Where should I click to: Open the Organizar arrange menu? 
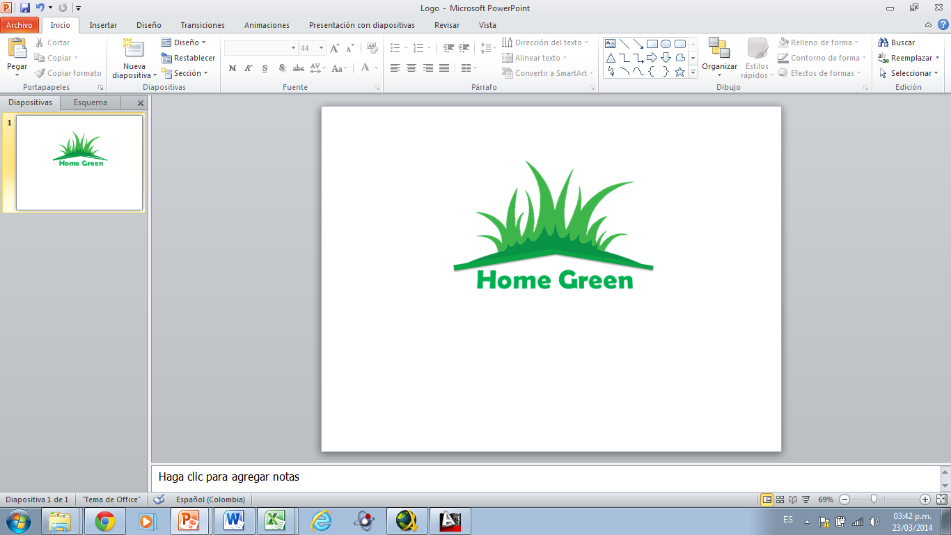coord(719,57)
